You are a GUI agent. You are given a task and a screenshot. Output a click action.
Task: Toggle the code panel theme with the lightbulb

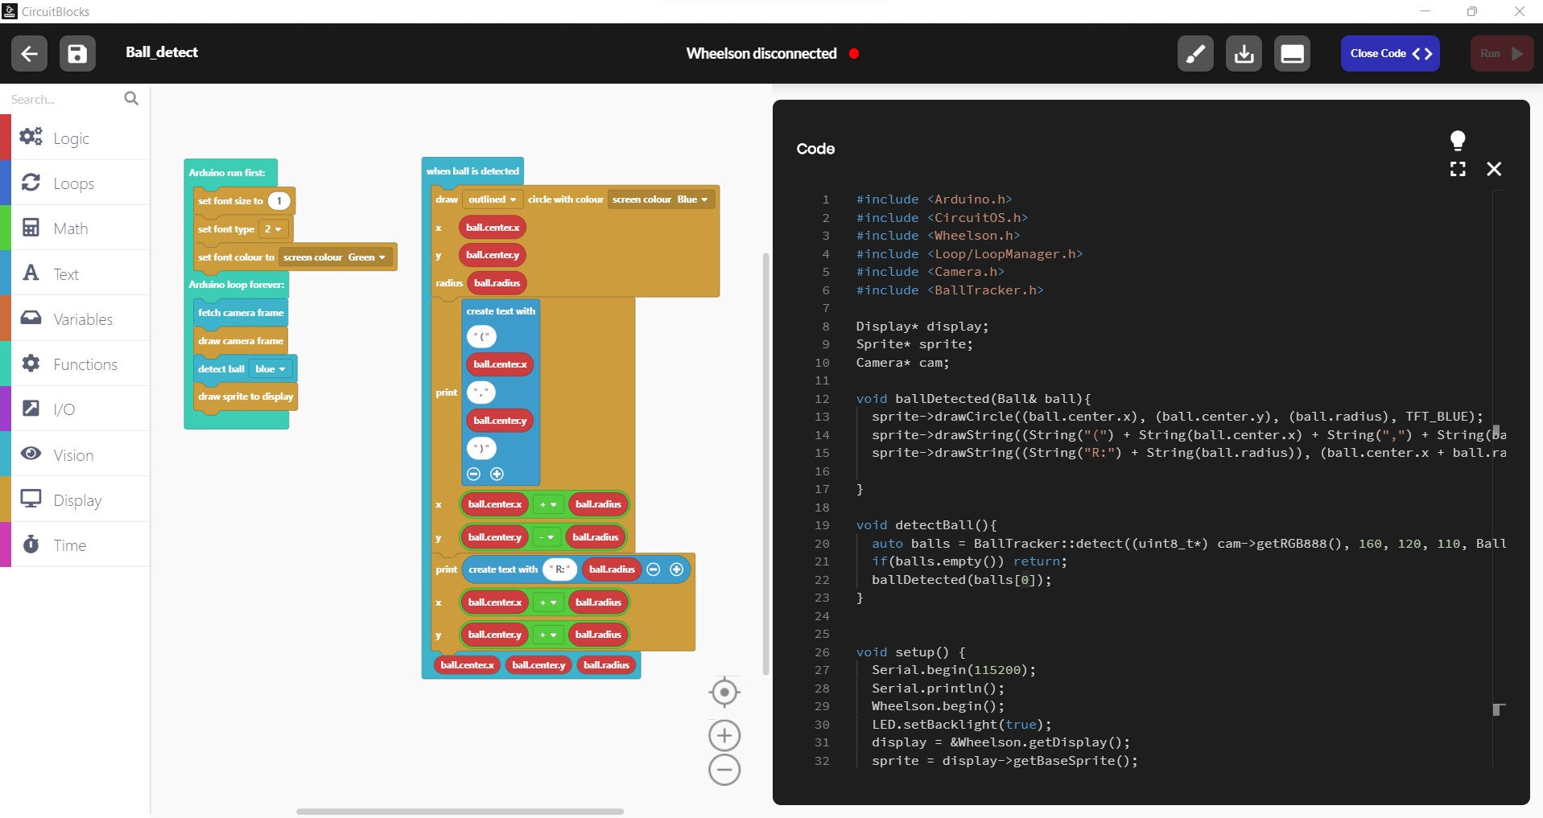(x=1458, y=141)
